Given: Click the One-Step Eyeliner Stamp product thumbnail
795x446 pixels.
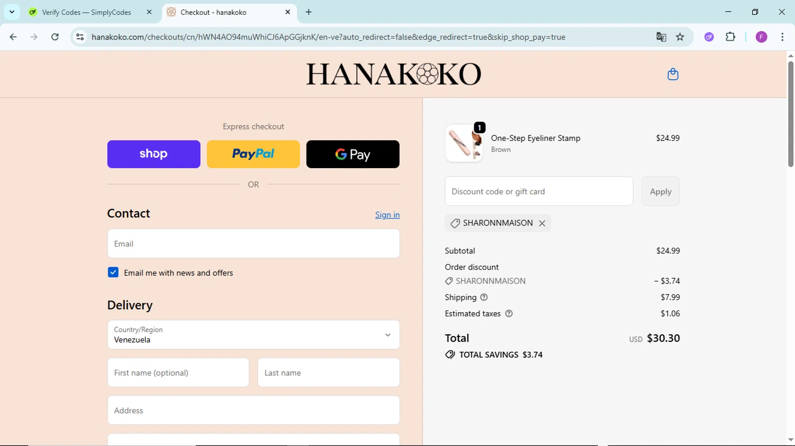Looking at the screenshot, I should click(464, 143).
